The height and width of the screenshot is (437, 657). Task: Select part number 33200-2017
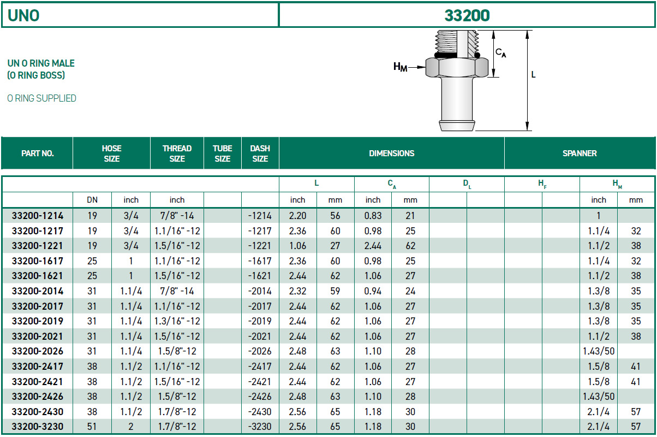tap(37, 306)
